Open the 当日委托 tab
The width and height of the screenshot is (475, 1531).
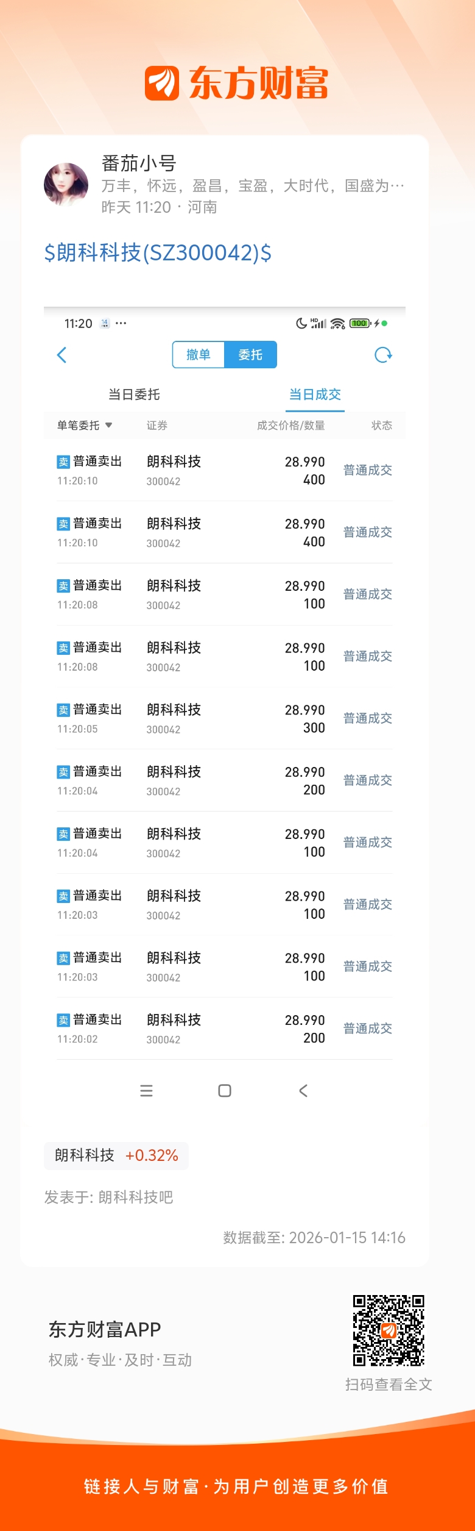click(x=134, y=394)
